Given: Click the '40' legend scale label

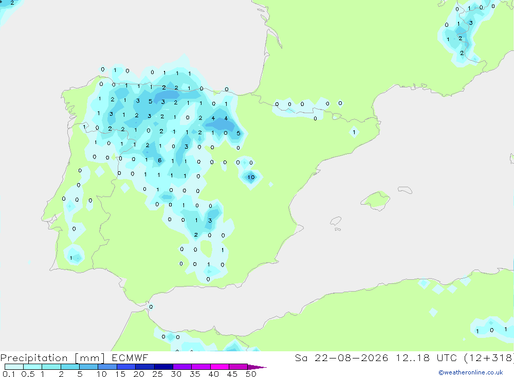Looking at the screenshot, I should [x=214, y=374].
